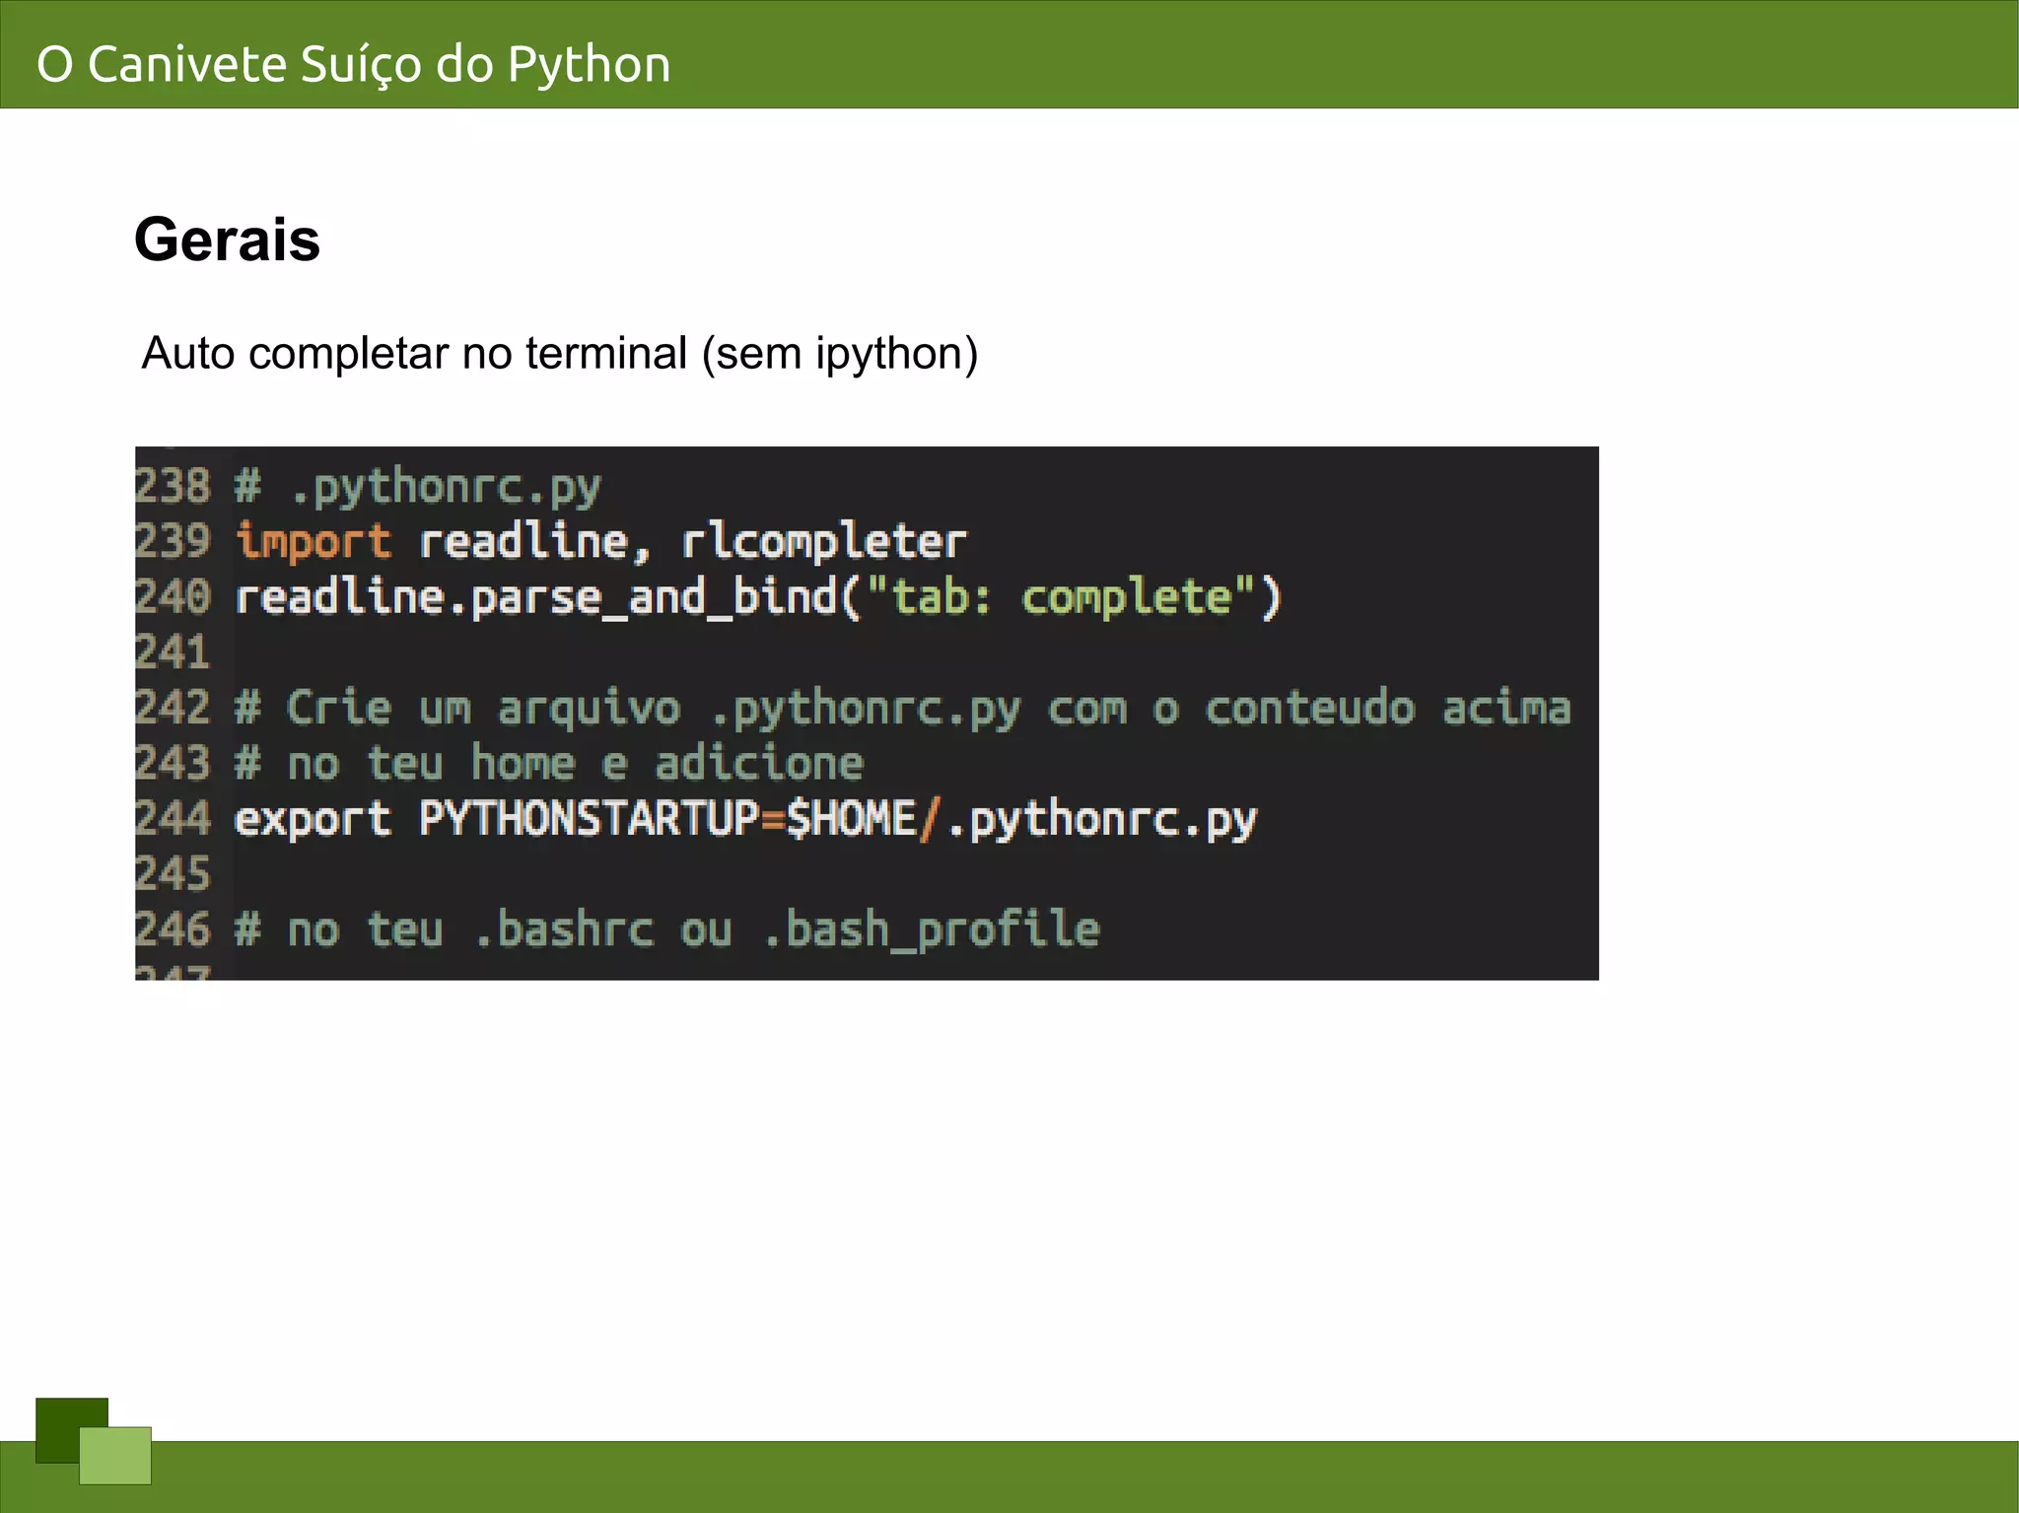Click the line number 245
Viewport: 2019px width, 1513px height.
pos(173,873)
